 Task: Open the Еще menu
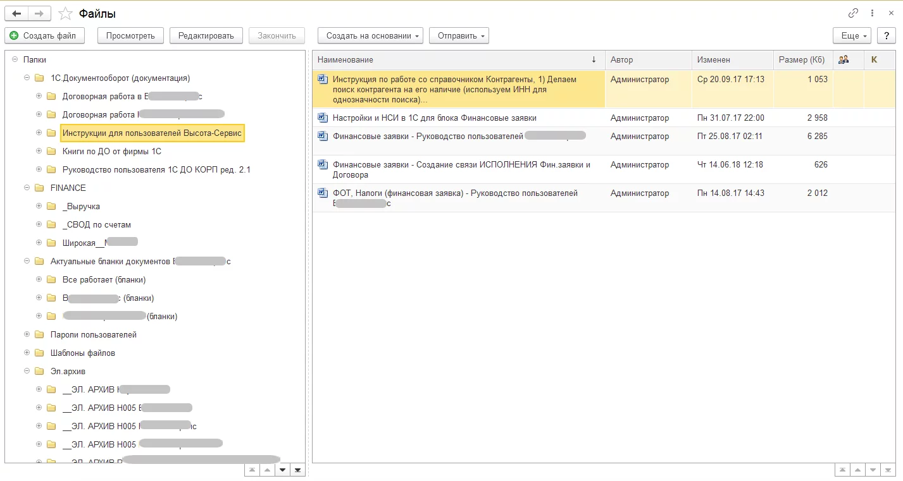click(x=852, y=35)
